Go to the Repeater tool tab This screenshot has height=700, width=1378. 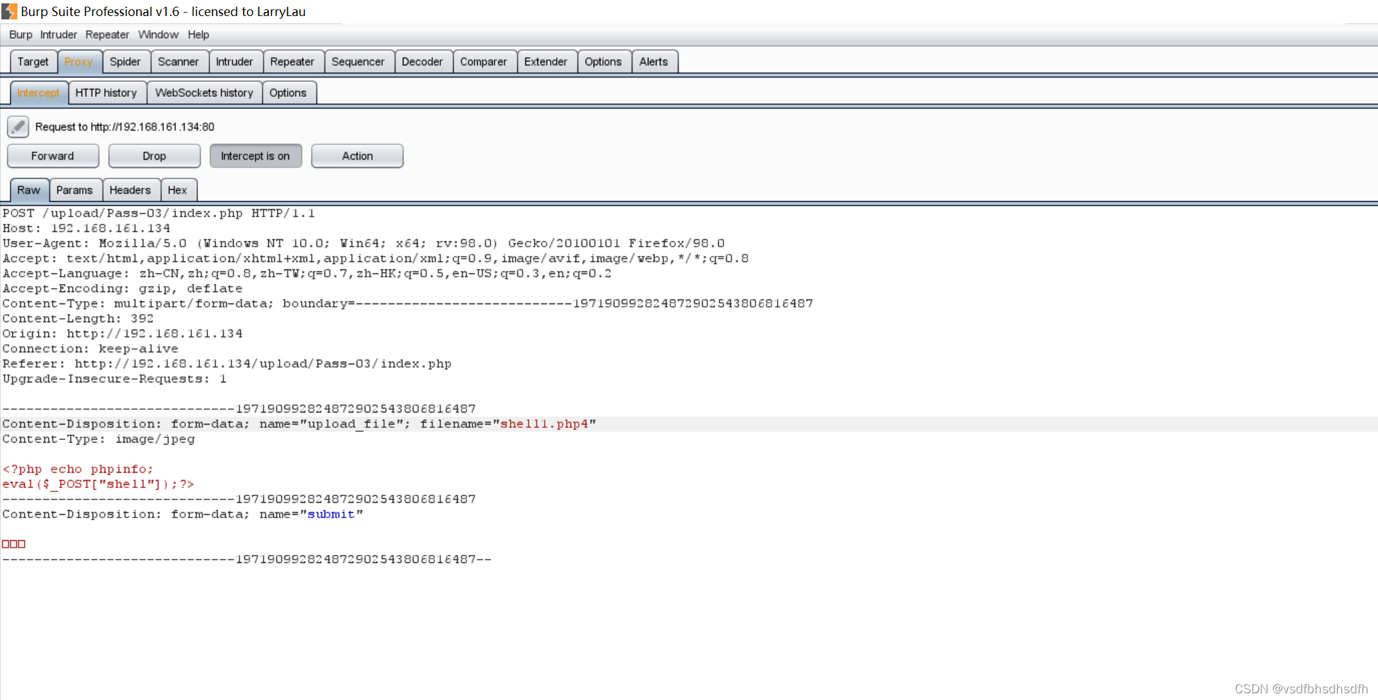292,62
